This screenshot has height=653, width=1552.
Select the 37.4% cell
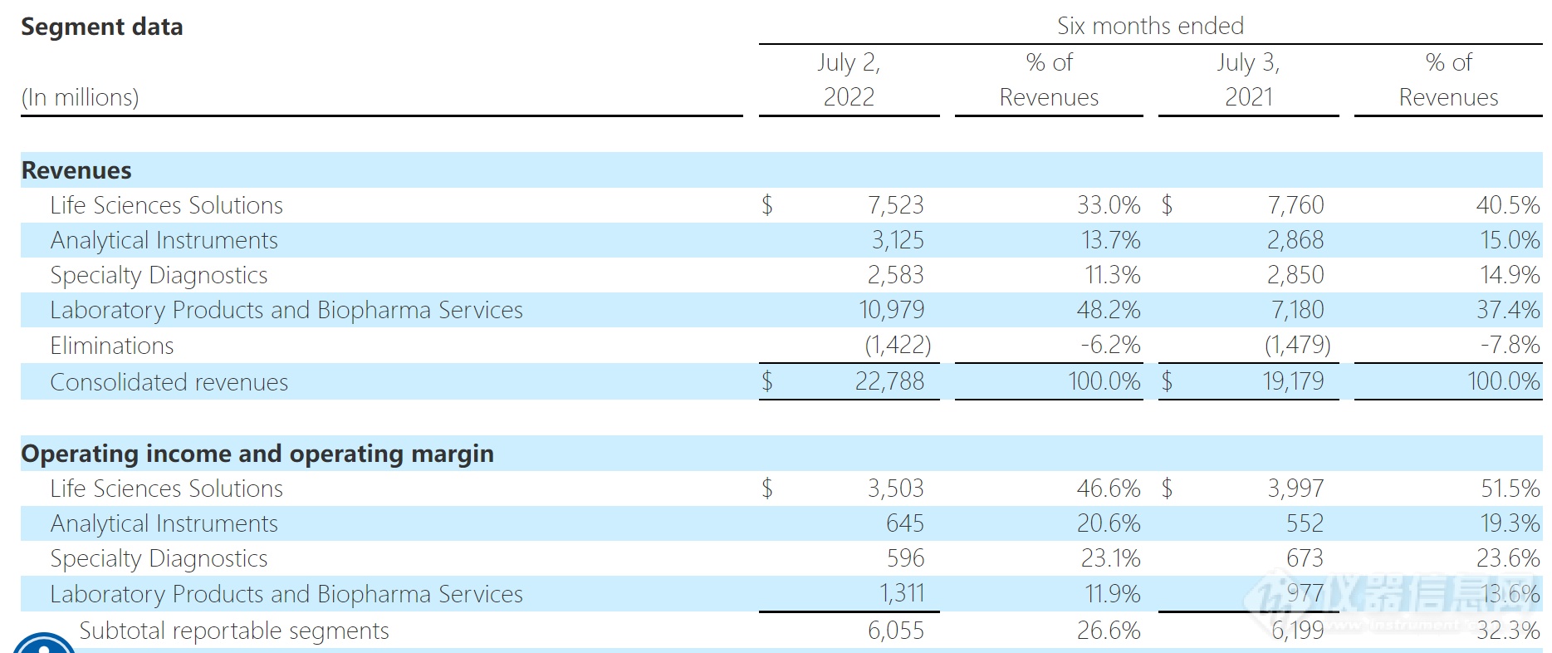[1508, 310]
